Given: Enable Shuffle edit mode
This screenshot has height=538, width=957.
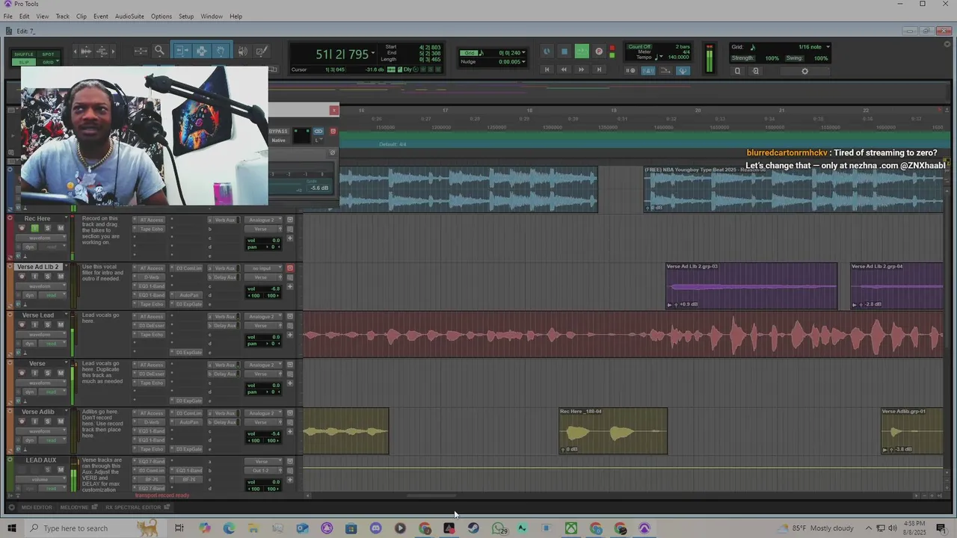Looking at the screenshot, I should tap(24, 54).
